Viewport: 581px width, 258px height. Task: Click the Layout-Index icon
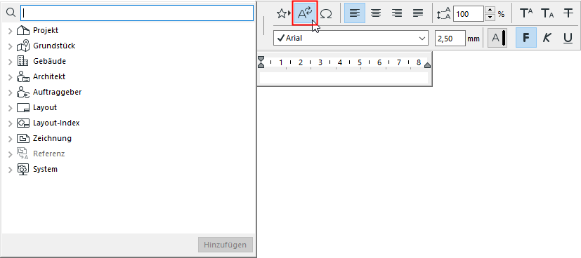pos(23,123)
